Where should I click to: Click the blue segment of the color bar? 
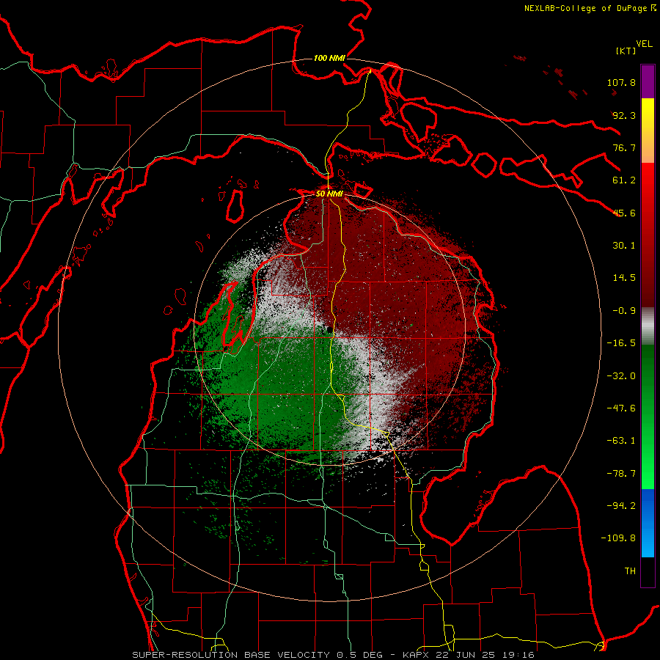648,523
